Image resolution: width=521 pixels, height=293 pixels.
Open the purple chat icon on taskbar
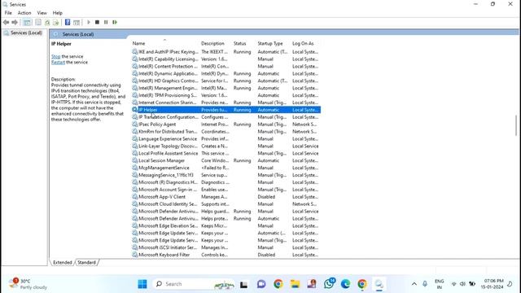point(261,284)
